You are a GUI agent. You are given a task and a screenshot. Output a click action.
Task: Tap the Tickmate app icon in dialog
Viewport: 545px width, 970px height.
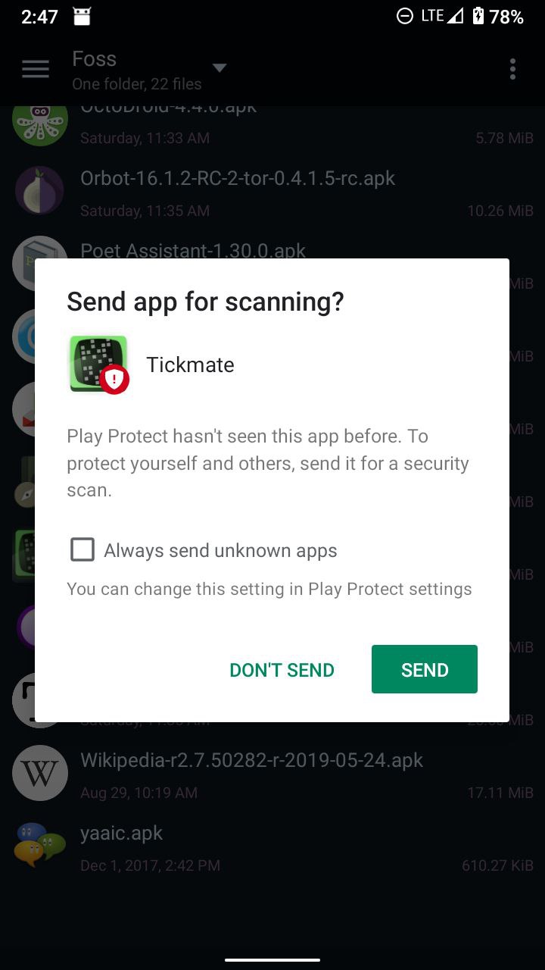[98, 365]
